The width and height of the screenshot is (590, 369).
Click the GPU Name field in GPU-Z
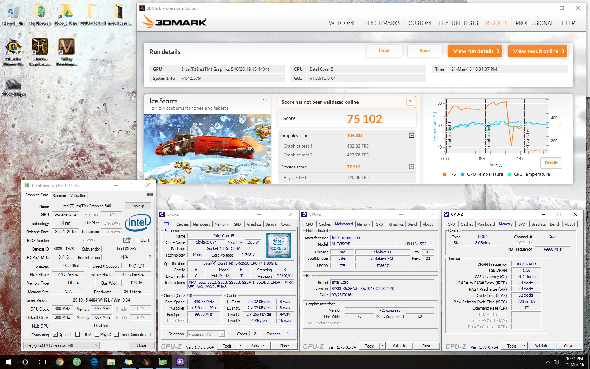click(x=87, y=206)
